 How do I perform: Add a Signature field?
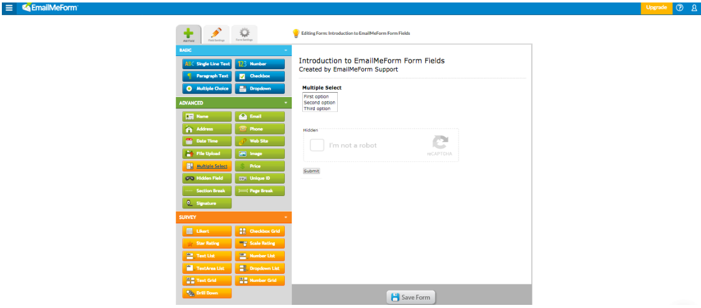(x=207, y=203)
